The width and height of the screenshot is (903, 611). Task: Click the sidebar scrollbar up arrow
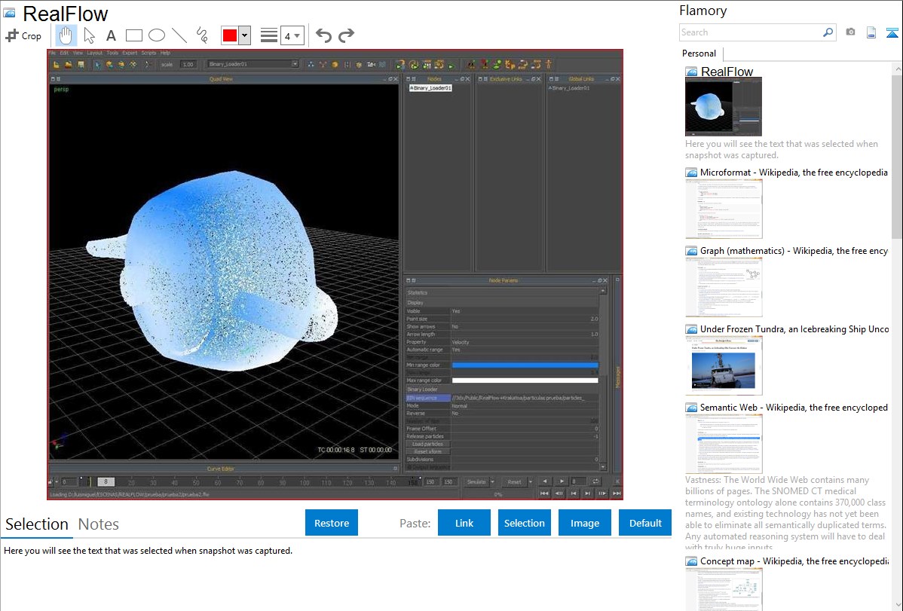pos(897,69)
